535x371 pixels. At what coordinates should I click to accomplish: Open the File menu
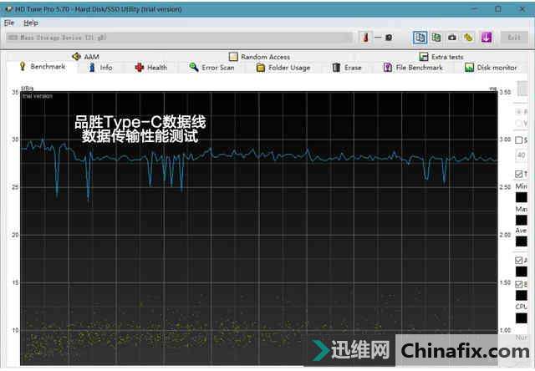tap(9, 23)
